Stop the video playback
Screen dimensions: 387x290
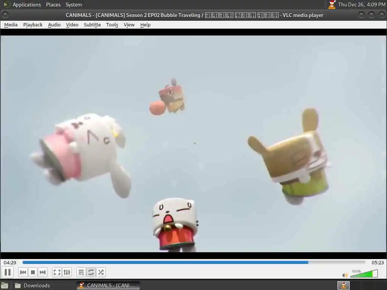[33, 272]
